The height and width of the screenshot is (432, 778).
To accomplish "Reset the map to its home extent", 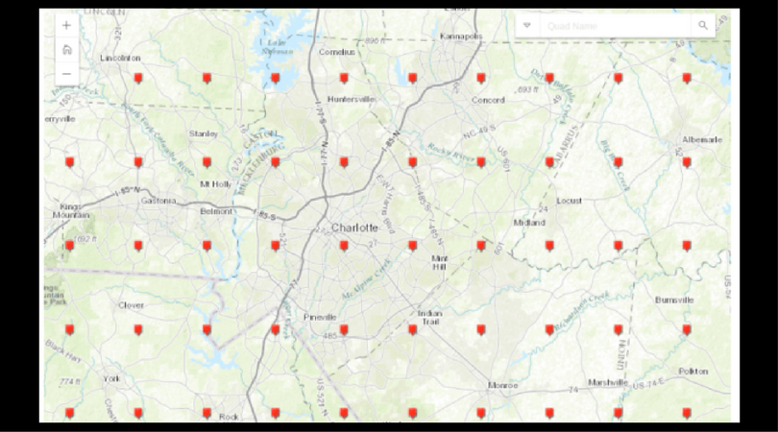I will (66, 50).
